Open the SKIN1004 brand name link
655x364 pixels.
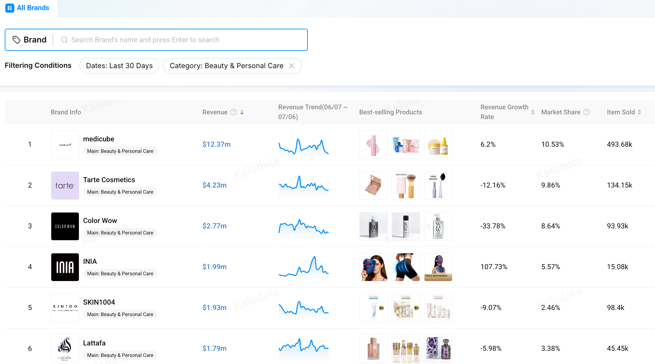(x=99, y=302)
